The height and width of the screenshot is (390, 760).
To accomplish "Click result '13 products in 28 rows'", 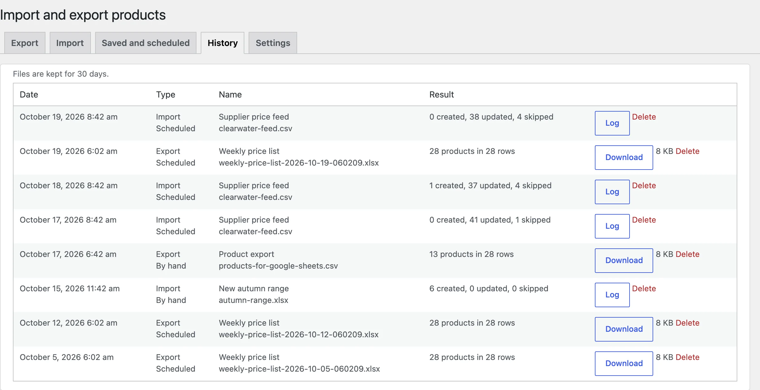I will 471,254.
